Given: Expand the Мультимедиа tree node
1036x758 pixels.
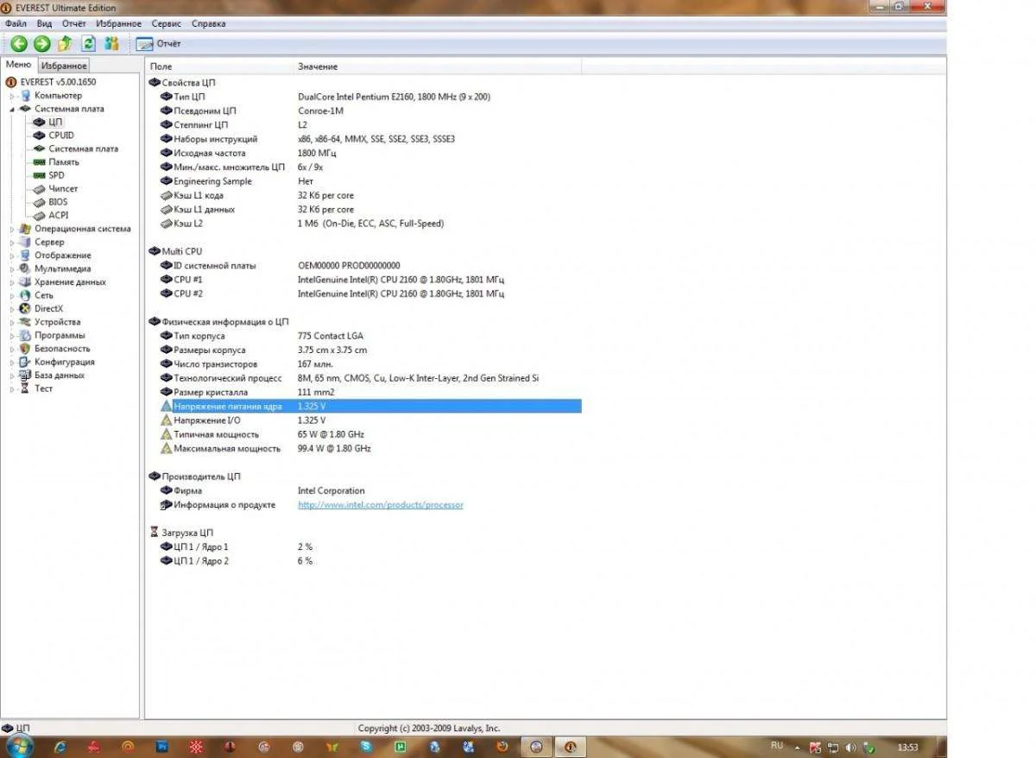Looking at the screenshot, I should (x=13, y=268).
